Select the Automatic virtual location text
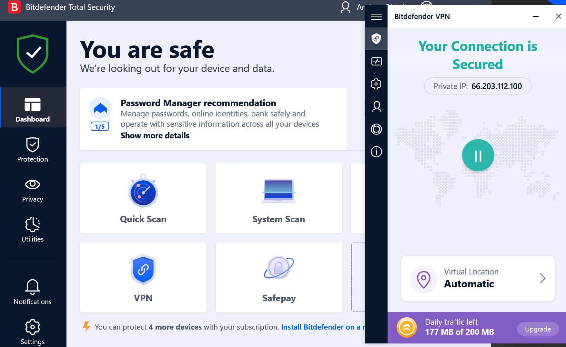 pyautogui.click(x=469, y=284)
